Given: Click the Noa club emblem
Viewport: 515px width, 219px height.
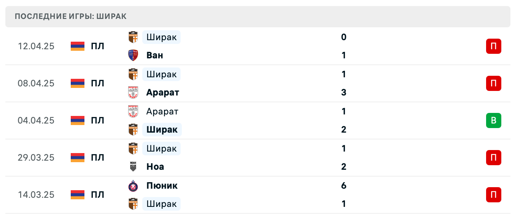Looking at the screenshot, I should click(133, 166).
